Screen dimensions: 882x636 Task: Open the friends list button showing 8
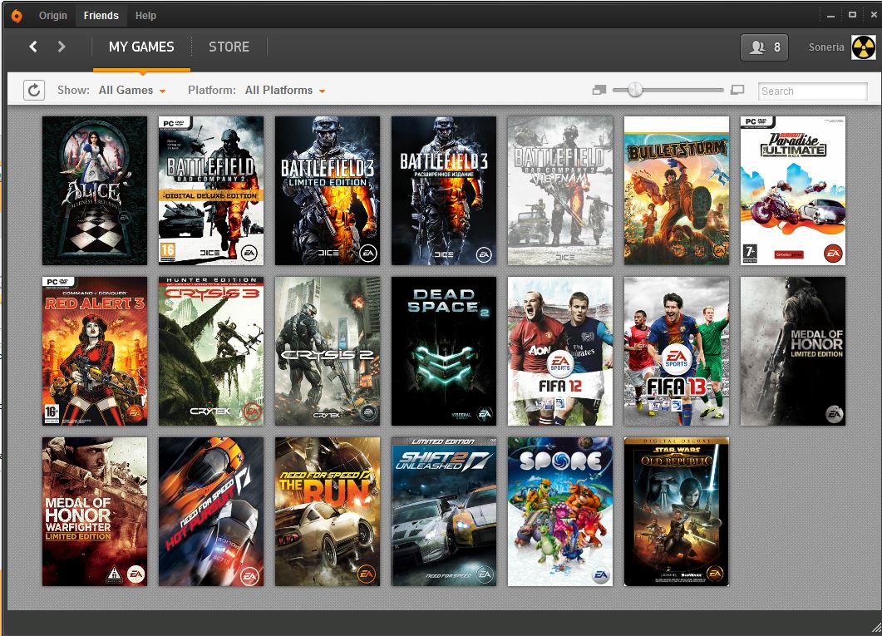pos(764,47)
